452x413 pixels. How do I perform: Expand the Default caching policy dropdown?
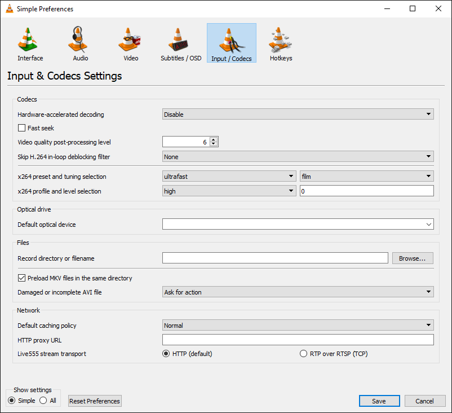coord(298,326)
